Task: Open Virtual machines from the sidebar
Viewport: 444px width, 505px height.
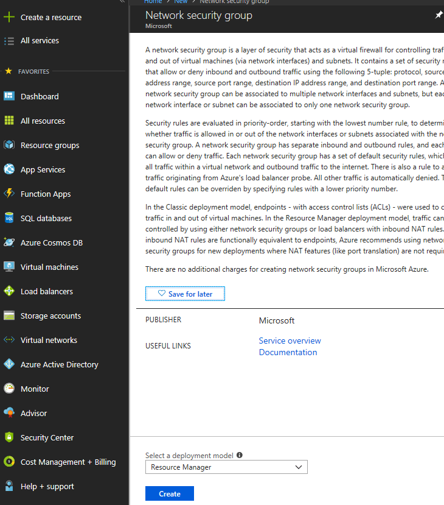Action: 49,267
